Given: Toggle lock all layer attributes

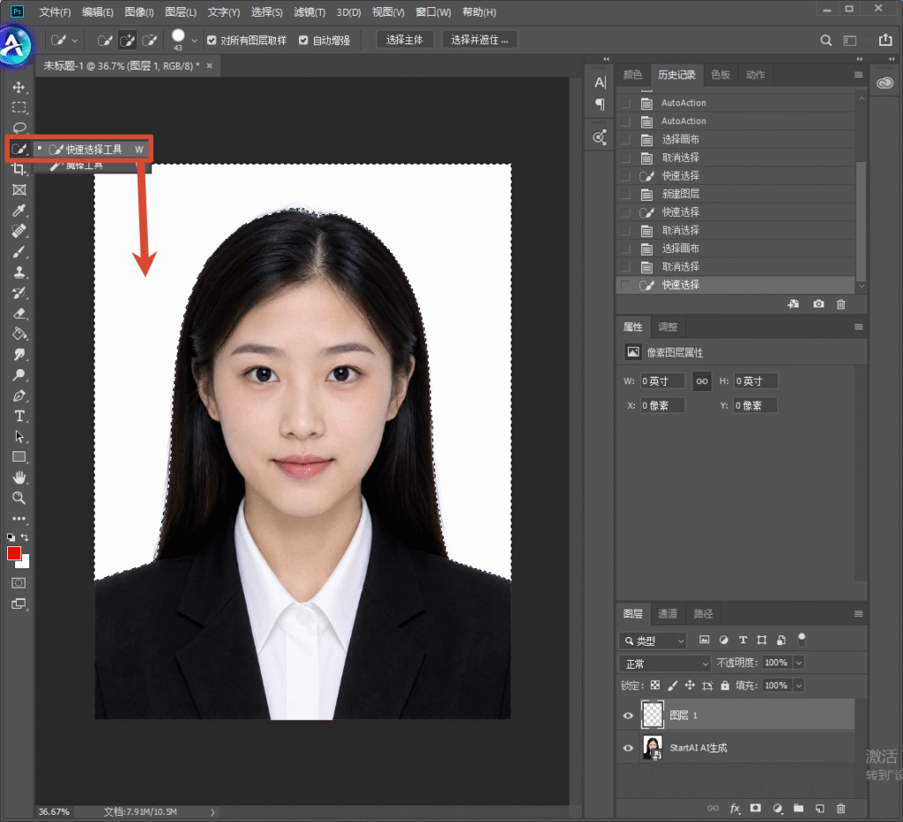Looking at the screenshot, I should pos(725,685).
